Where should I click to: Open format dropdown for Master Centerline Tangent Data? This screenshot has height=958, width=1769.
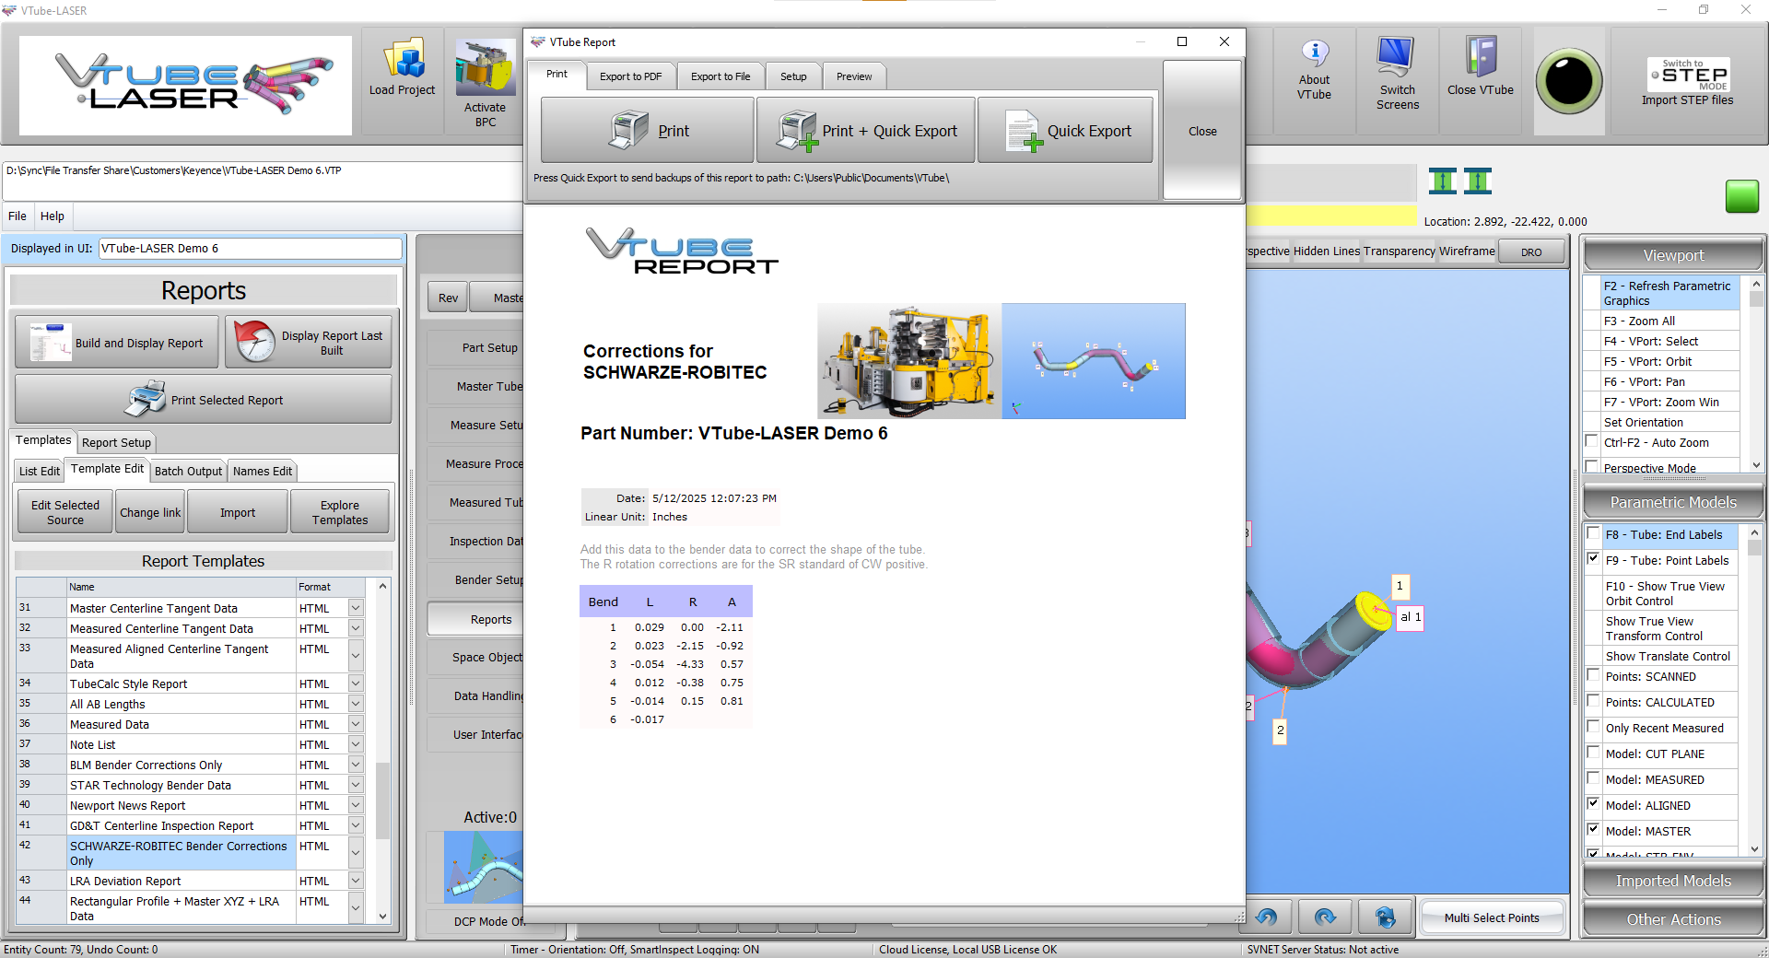pos(356,608)
